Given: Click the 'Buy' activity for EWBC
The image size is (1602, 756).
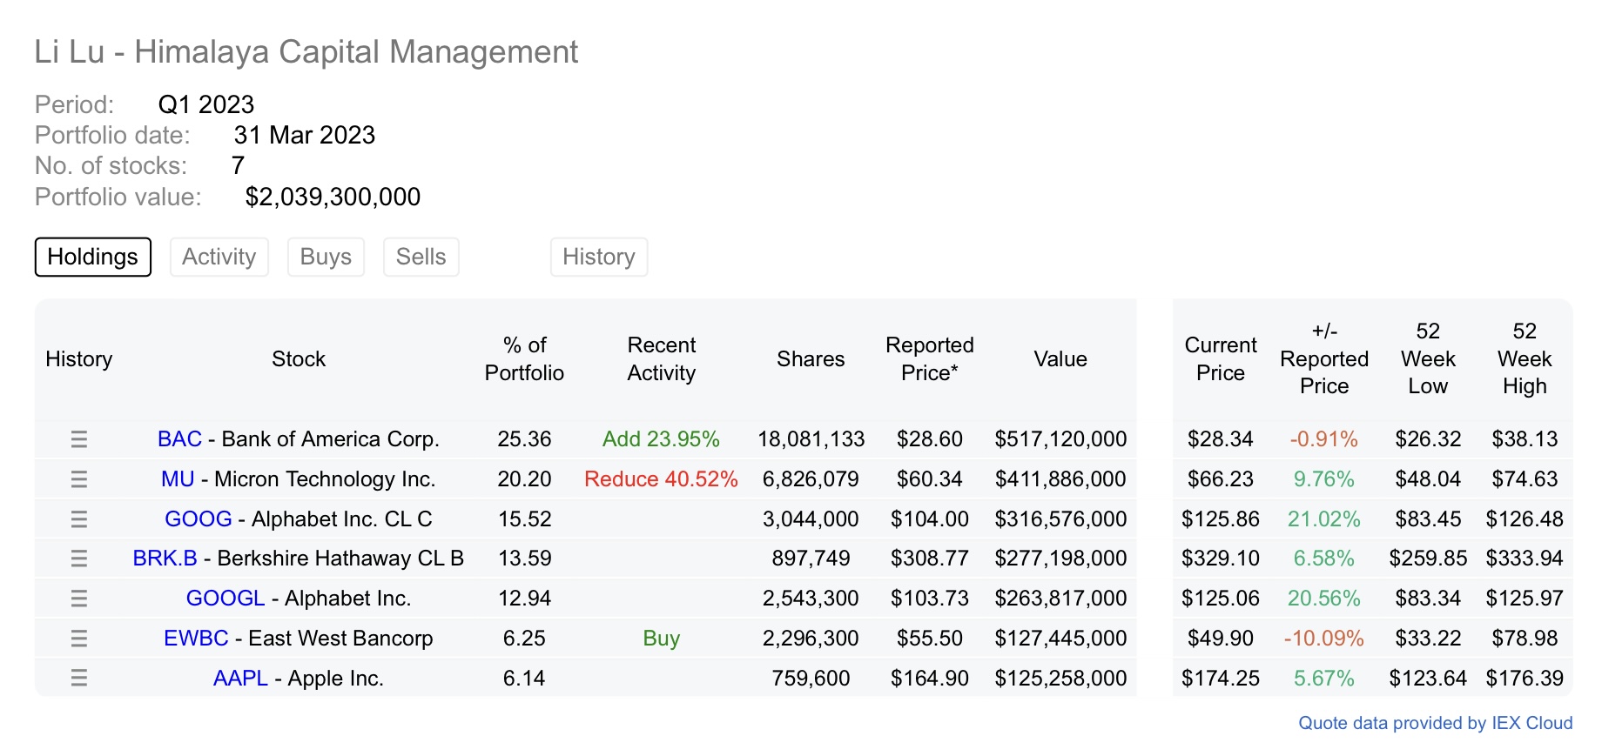Looking at the screenshot, I should (x=662, y=639).
